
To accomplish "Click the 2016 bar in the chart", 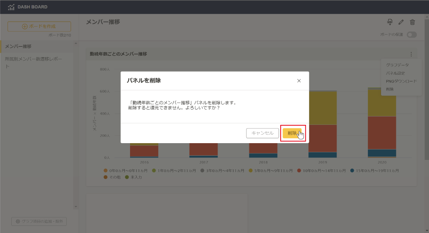I will [x=144, y=150].
